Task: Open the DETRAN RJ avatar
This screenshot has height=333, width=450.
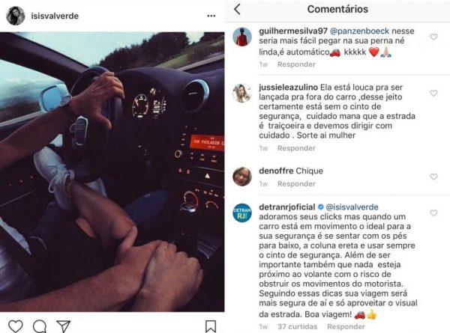Action: pyautogui.click(x=242, y=213)
